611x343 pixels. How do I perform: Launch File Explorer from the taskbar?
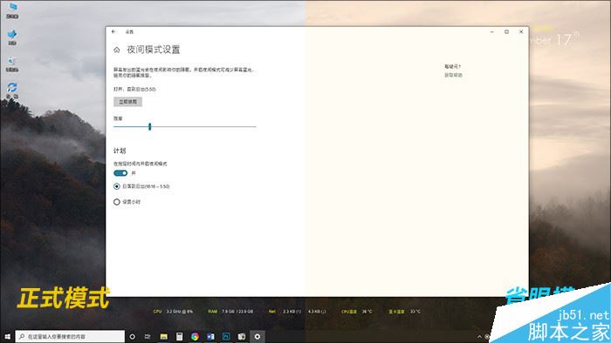coord(164,337)
